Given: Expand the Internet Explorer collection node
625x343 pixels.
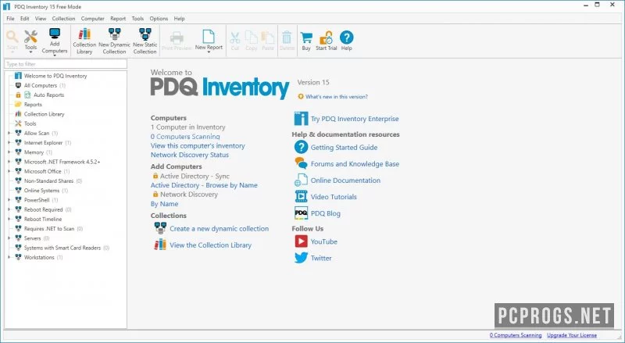Looking at the screenshot, I should click(x=9, y=142).
